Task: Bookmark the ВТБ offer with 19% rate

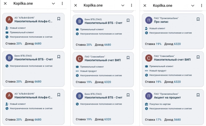Action: (x=128, y=95)
